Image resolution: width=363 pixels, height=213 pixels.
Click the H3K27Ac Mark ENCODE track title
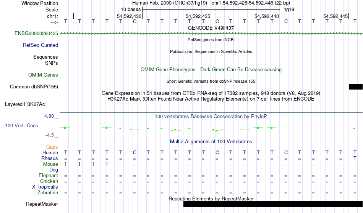click(x=211, y=99)
